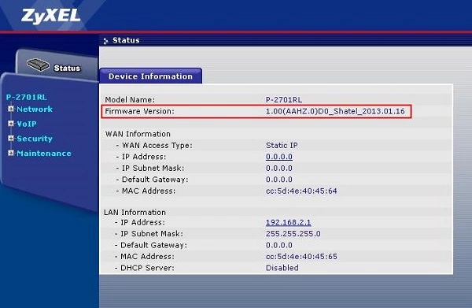Click the P-2701RL sidebar heading
The width and height of the screenshot is (472, 308).
(x=27, y=97)
